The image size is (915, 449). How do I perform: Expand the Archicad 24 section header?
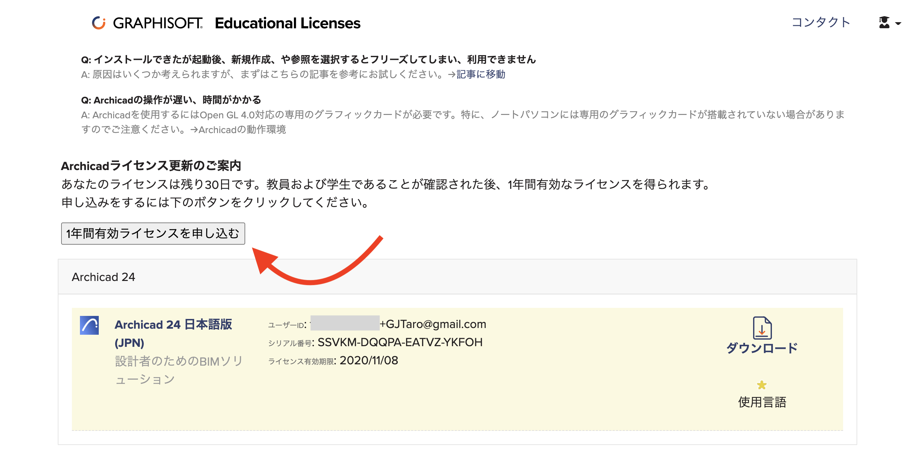coord(103,277)
